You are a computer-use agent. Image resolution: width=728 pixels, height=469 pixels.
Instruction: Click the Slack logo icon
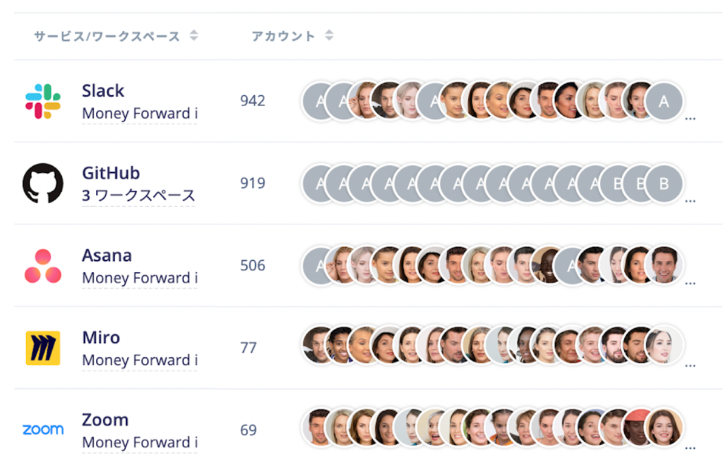coord(42,101)
